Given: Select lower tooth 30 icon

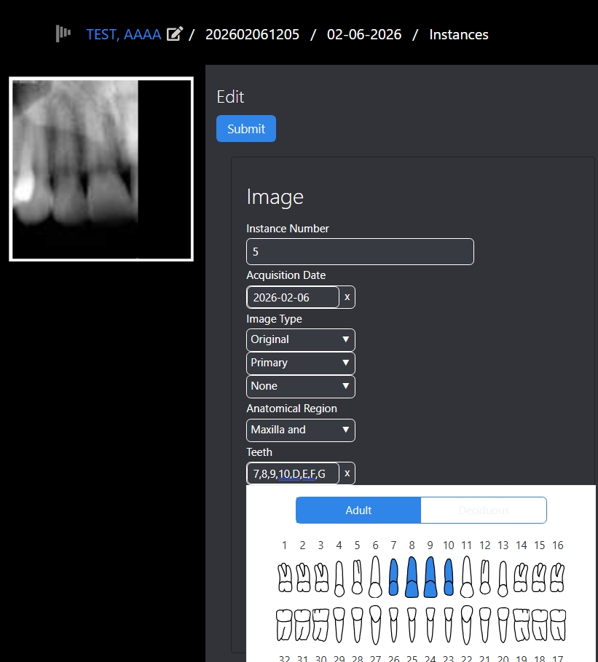Looking at the screenshot, I should click(x=321, y=625).
